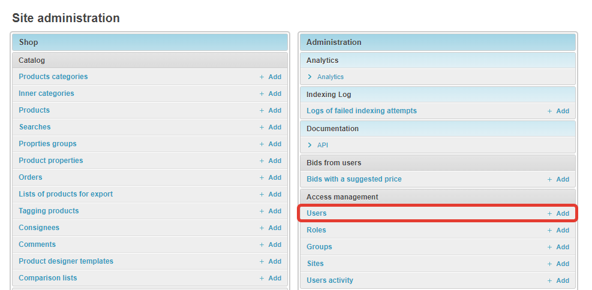
Task: Open Product designer templates list
Action: pyautogui.click(x=66, y=261)
